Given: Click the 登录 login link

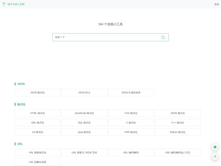Looking at the screenshot, I should click(217, 4).
